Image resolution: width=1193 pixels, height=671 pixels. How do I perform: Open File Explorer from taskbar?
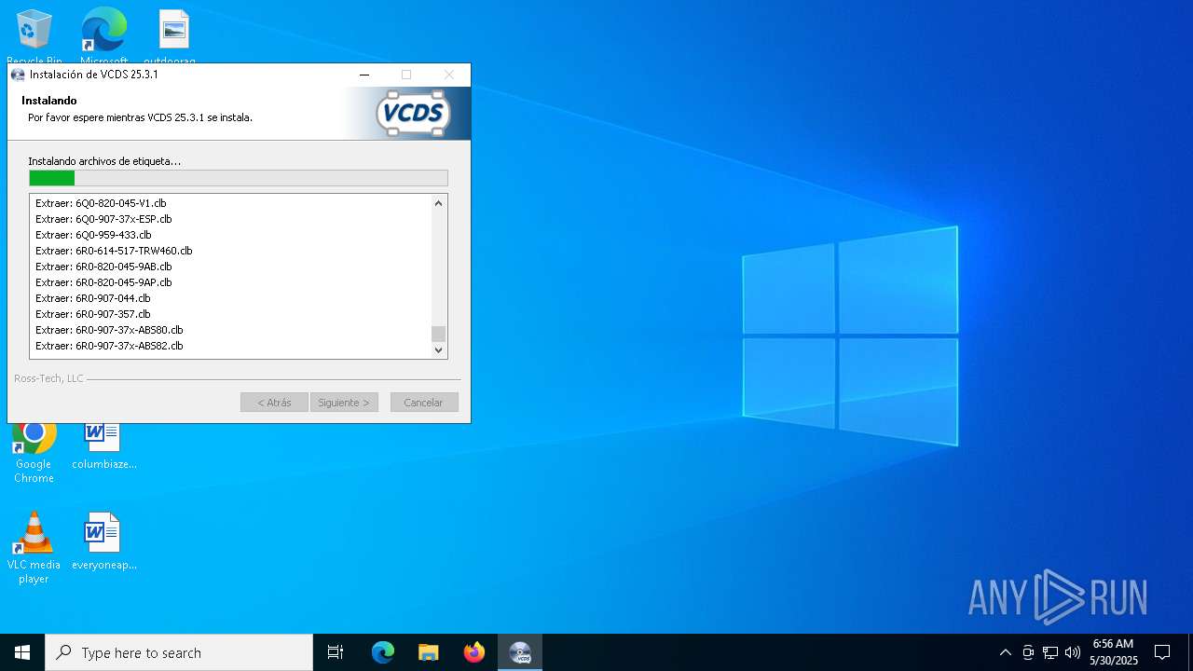click(x=429, y=652)
